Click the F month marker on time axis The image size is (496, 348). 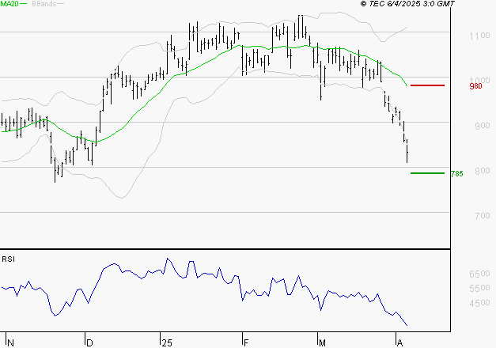(245, 342)
